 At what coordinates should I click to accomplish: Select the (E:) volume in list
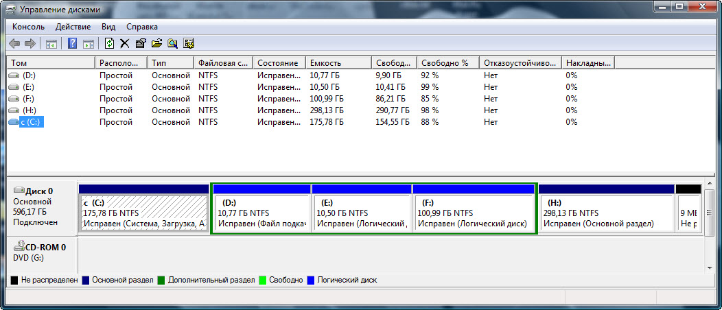pos(28,86)
